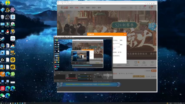185x104 pixels.
Task: Click the diamond icon in the room toolbar
Action: click(152, 62)
